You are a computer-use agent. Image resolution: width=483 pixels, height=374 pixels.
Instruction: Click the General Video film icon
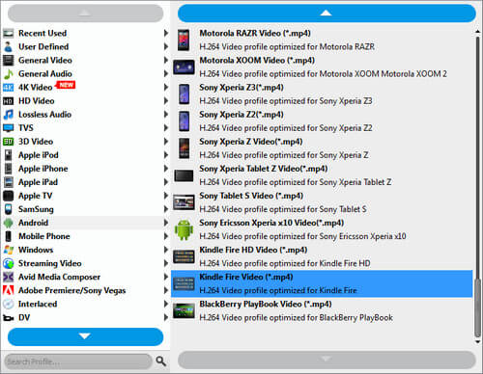pyautogui.click(x=9, y=60)
